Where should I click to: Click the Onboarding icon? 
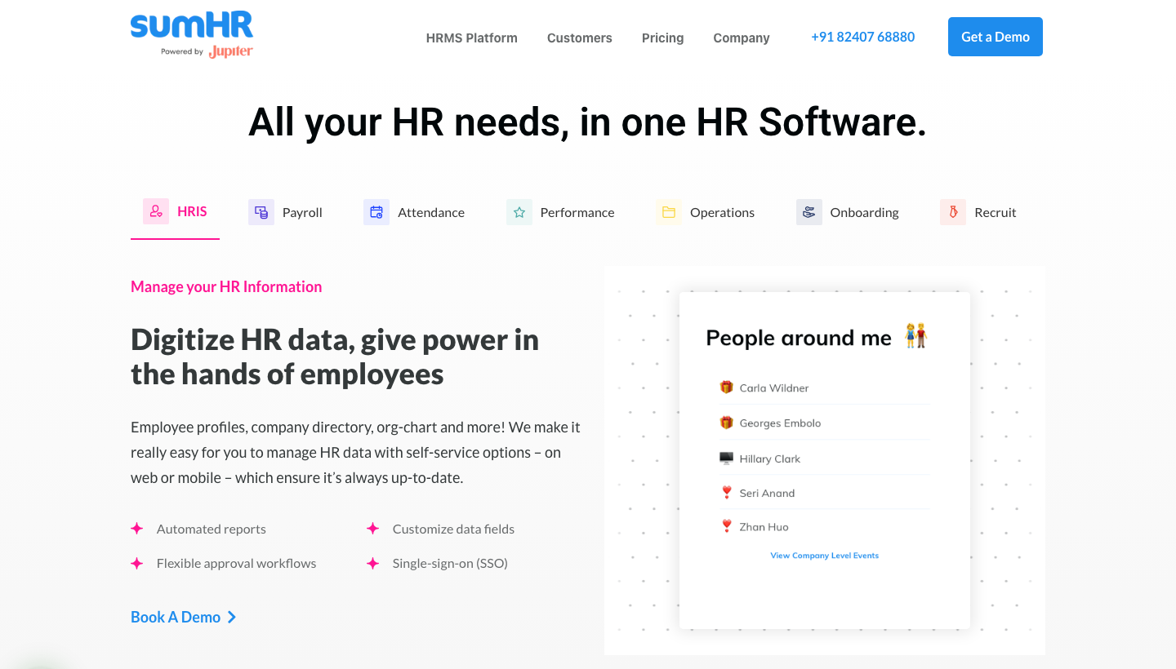[x=809, y=212]
